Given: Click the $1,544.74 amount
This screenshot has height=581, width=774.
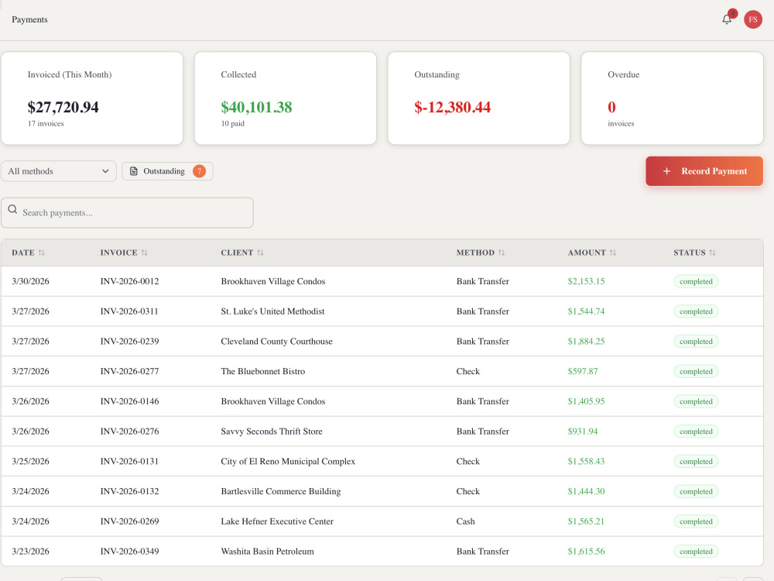Looking at the screenshot, I should (x=586, y=311).
